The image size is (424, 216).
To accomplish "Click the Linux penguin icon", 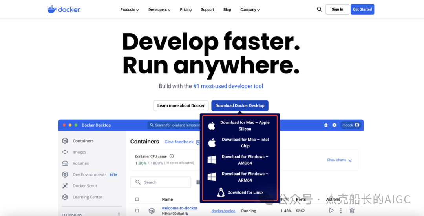I will point(221,192).
